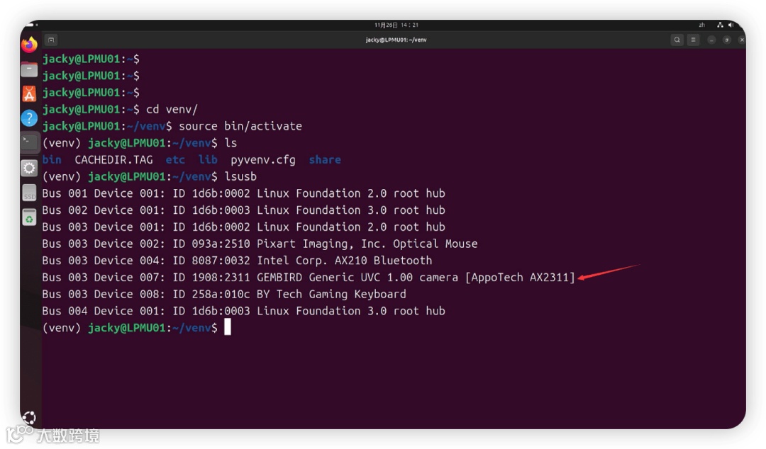Click ID '8087:0032' value
The height and width of the screenshot is (449, 766).
coord(221,261)
